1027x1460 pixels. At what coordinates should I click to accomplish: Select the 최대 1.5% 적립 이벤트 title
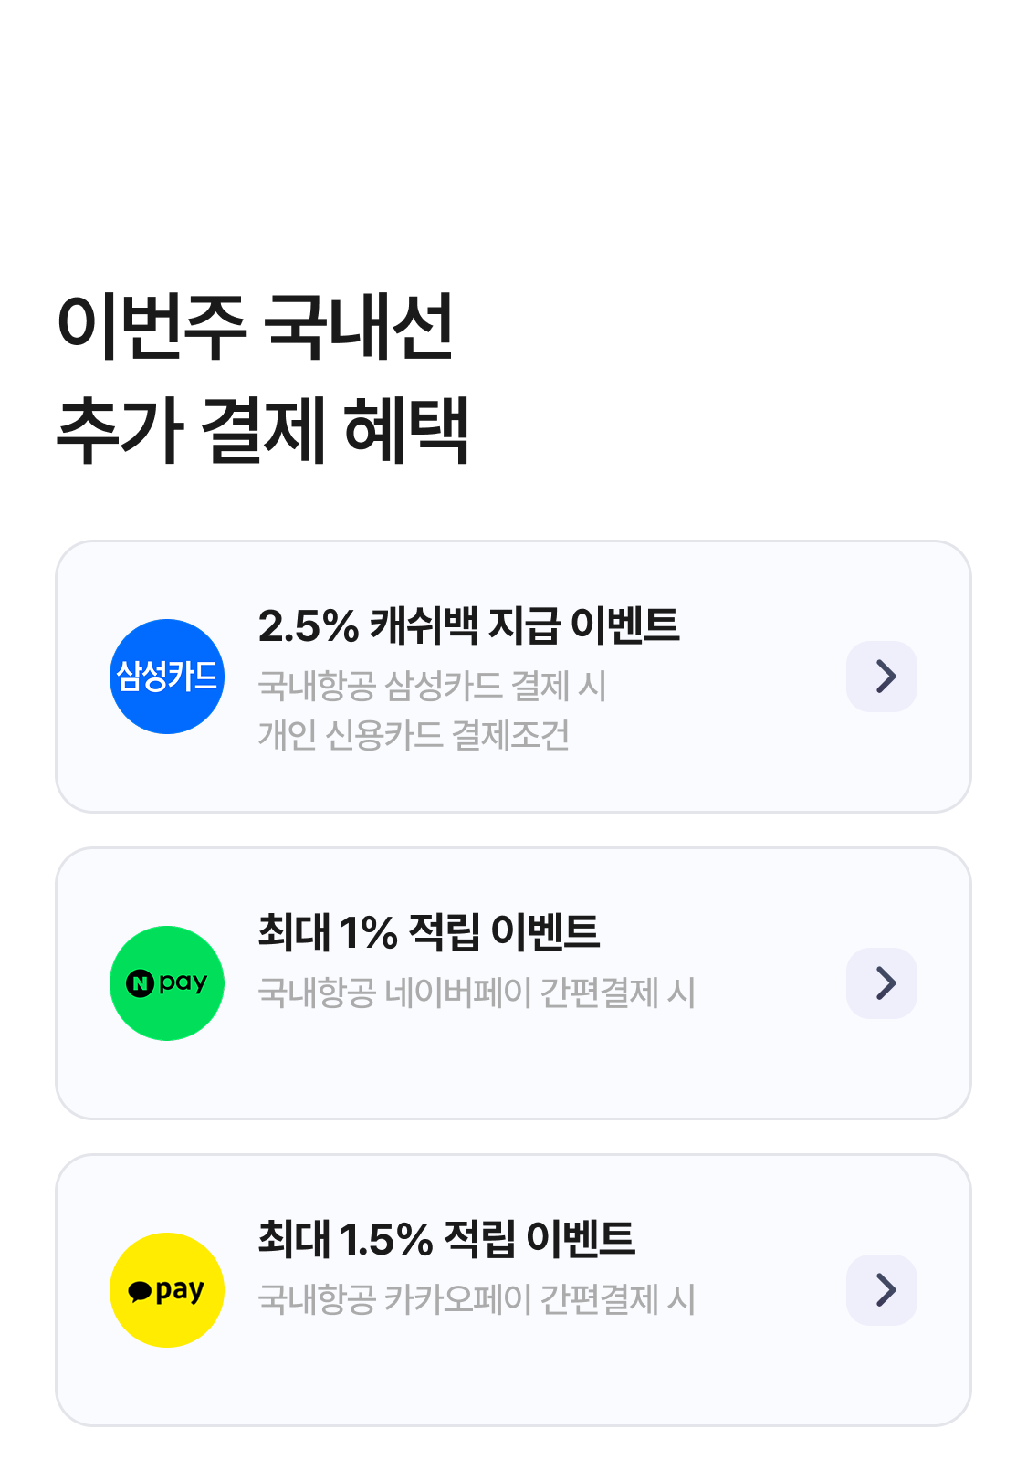pyautogui.click(x=446, y=1239)
